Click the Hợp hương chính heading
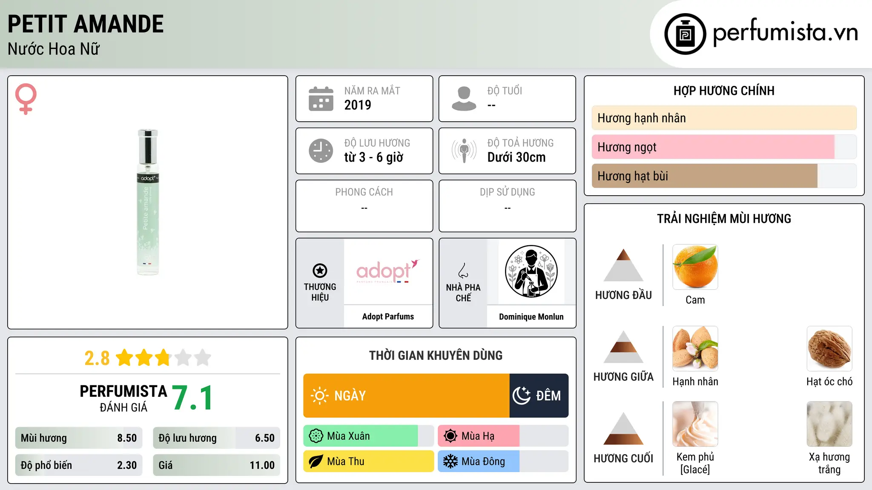The image size is (872, 490). pyautogui.click(x=724, y=91)
